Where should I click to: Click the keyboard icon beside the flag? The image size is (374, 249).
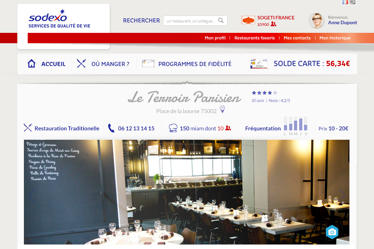point(353,2)
